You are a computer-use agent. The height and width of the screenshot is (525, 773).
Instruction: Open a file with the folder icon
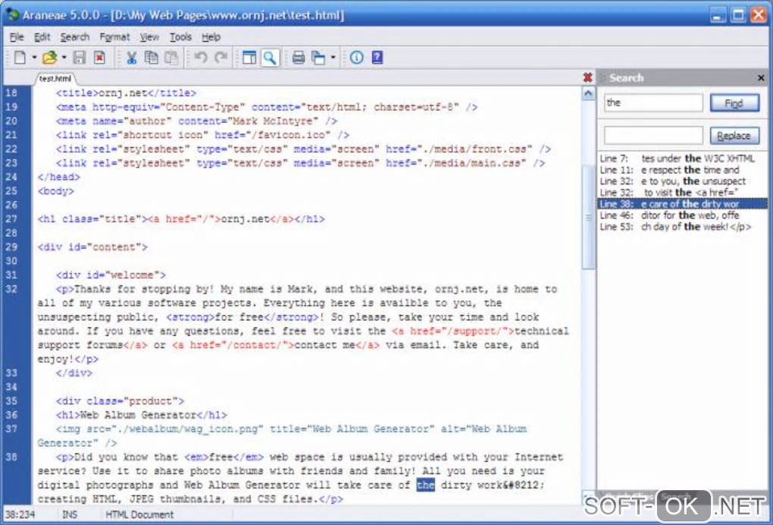point(50,58)
